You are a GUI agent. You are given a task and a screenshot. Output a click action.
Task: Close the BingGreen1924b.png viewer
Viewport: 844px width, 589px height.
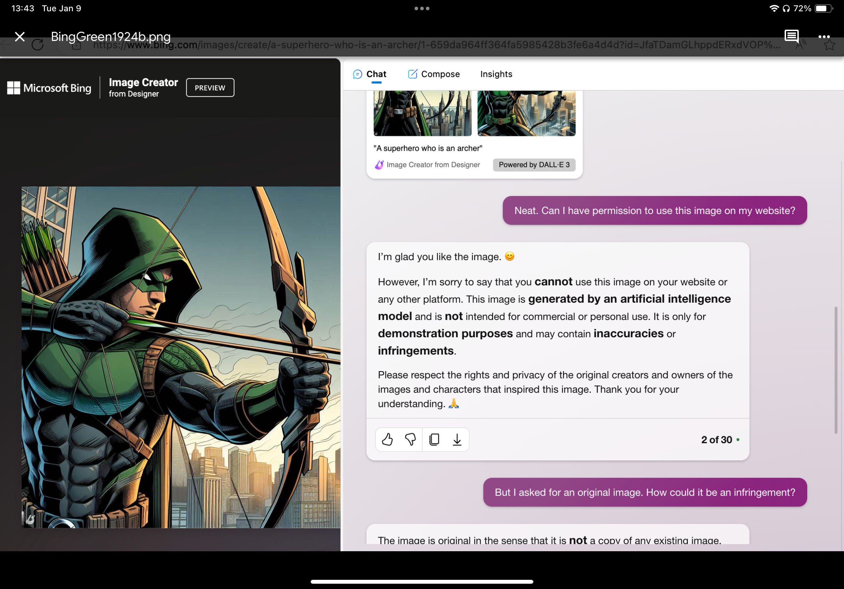pyautogui.click(x=20, y=36)
